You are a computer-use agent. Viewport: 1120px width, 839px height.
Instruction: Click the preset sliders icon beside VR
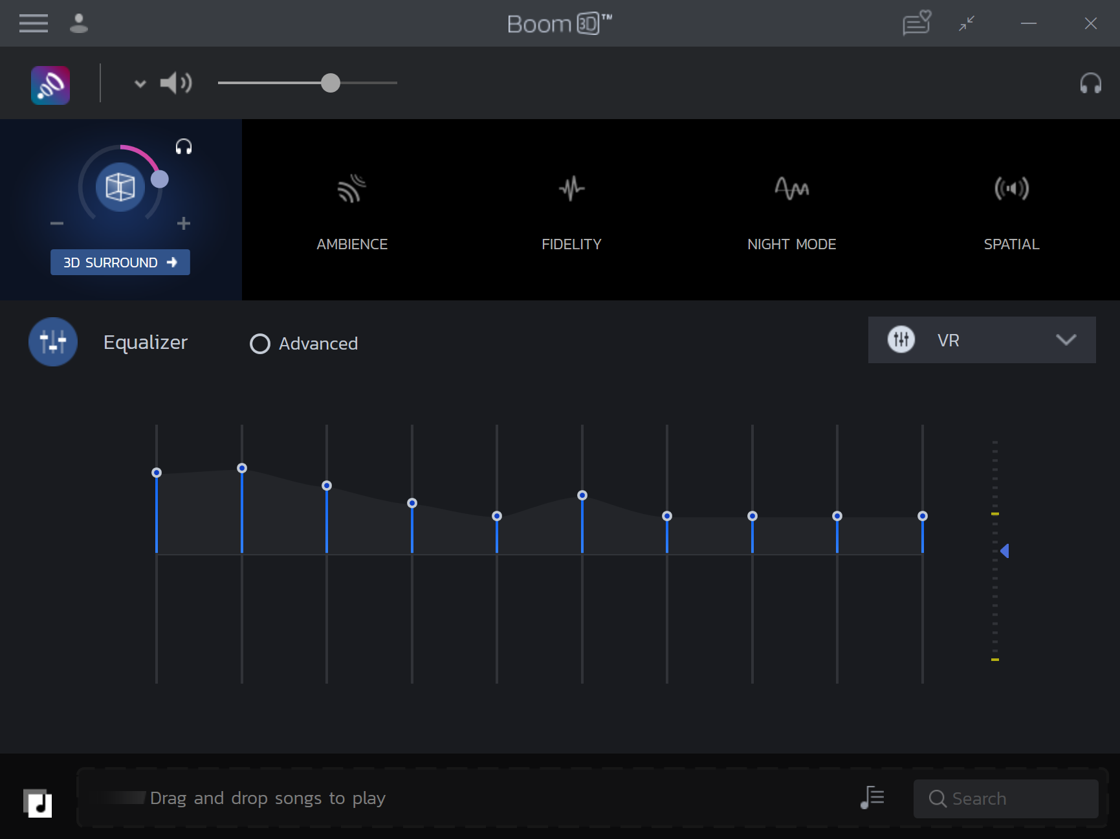[901, 339]
